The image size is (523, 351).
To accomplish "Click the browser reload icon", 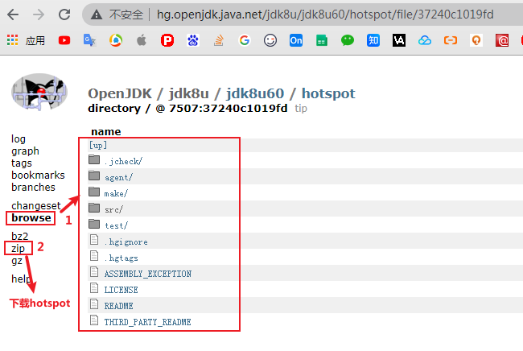I will point(64,14).
